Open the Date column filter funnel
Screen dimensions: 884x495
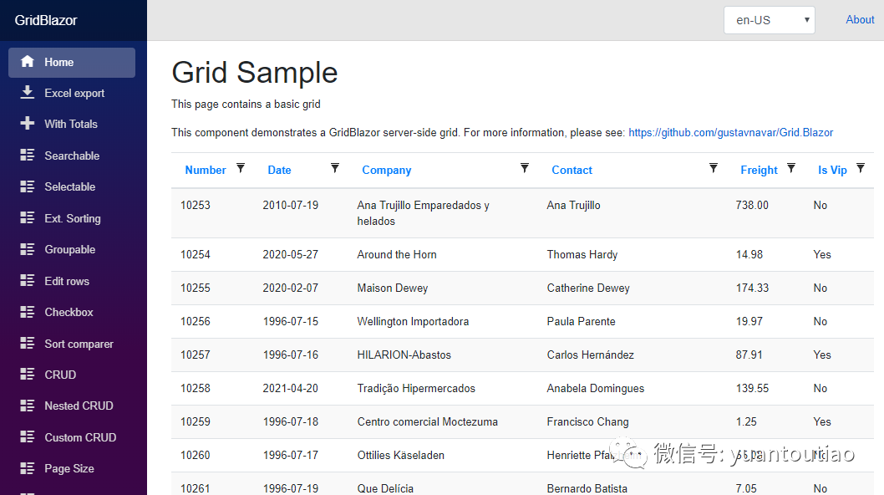[335, 168]
